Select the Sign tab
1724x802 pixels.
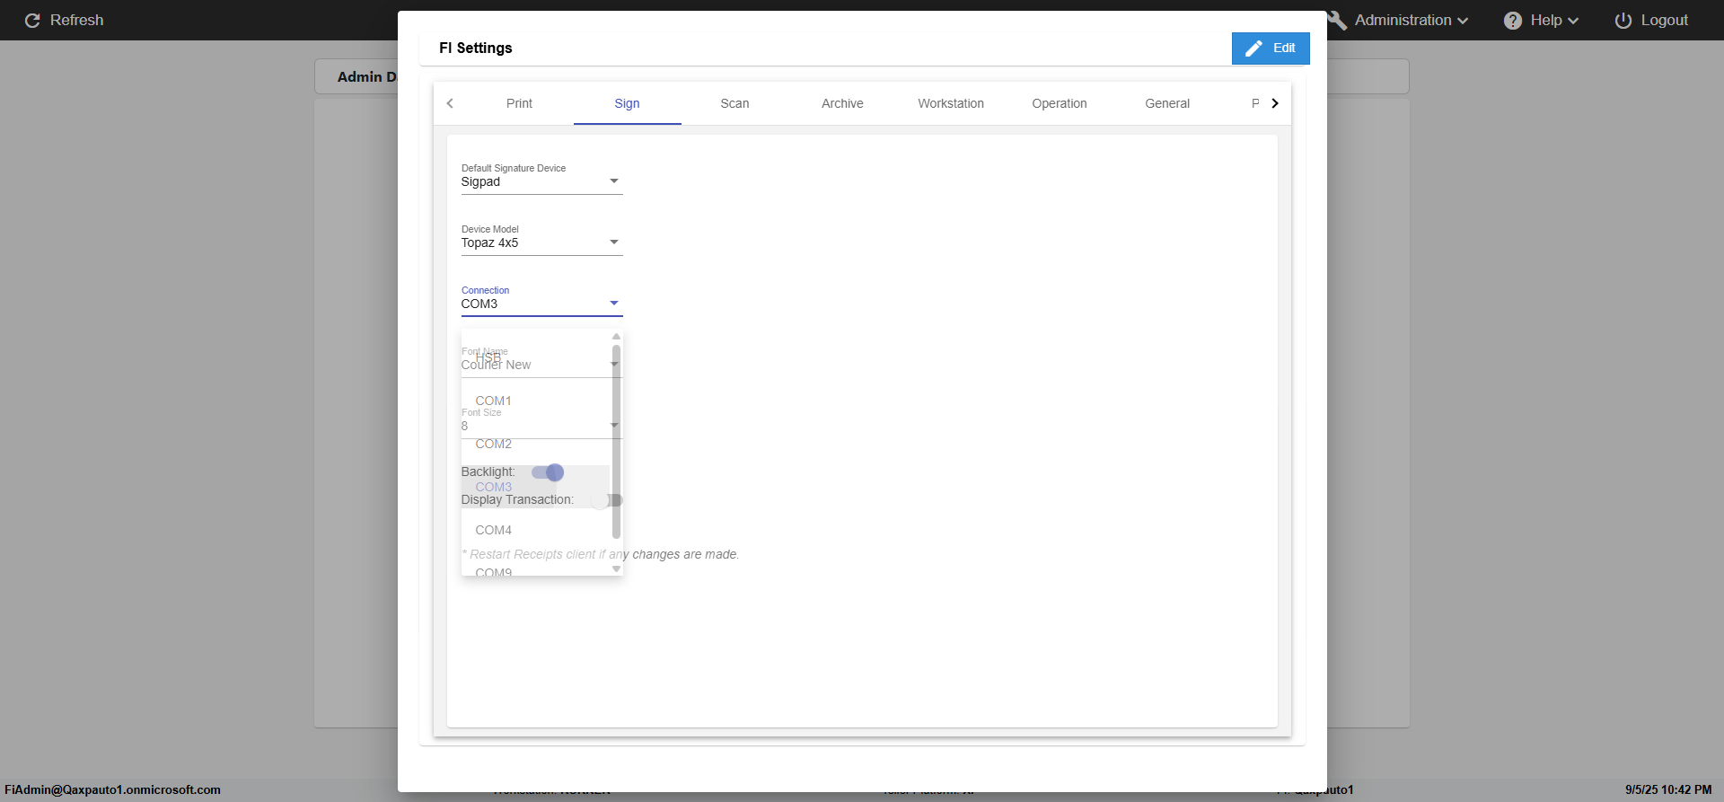point(627,103)
